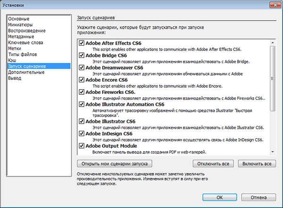
Task: Click the Включить все button
Action: (x=257, y=164)
